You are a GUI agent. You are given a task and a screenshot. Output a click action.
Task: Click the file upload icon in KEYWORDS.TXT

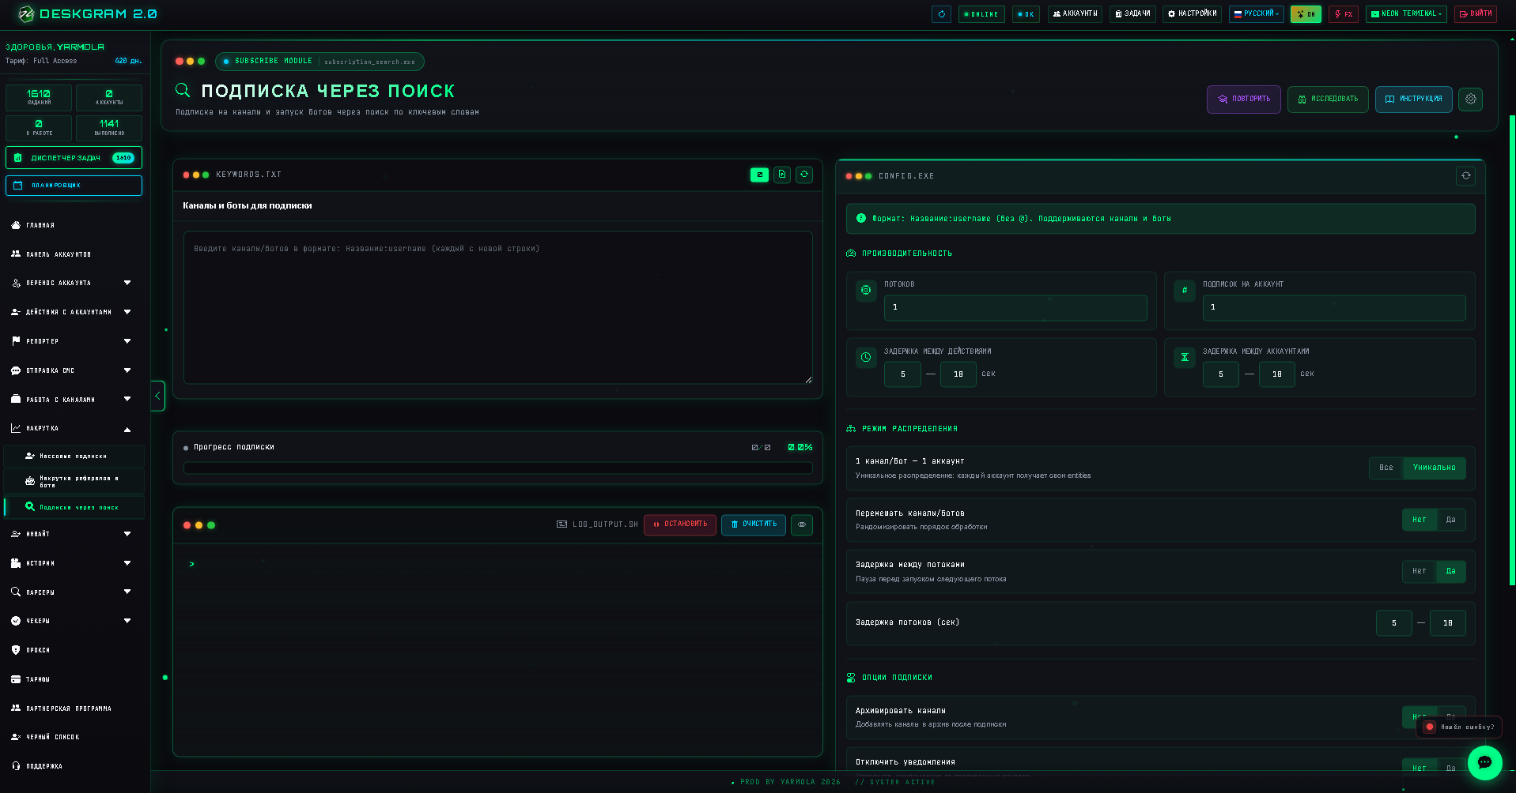[x=782, y=175]
